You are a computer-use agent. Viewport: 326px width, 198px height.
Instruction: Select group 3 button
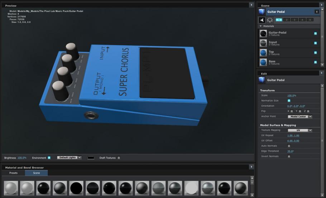point(294,20)
